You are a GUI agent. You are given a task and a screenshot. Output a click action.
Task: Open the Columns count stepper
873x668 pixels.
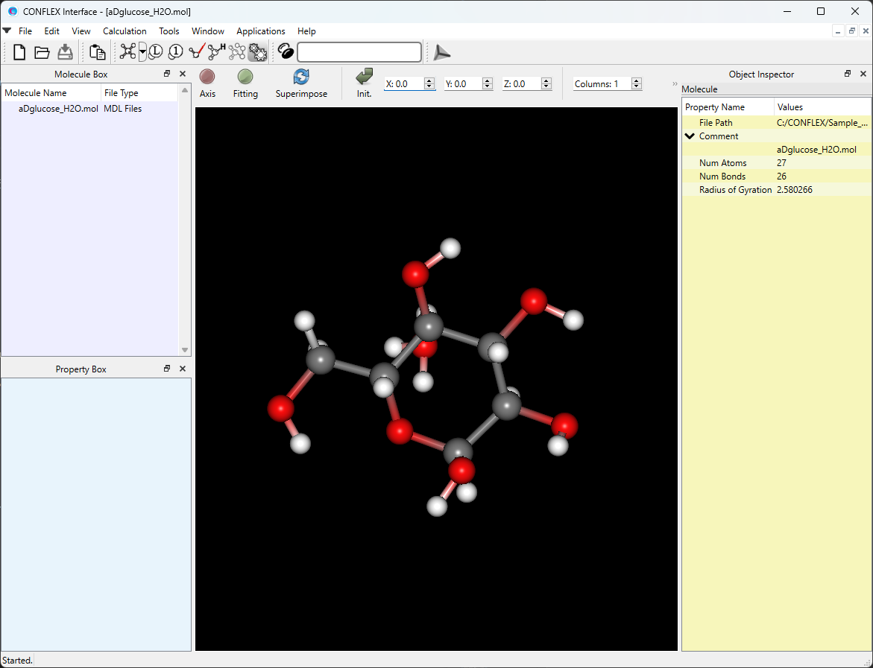pyautogui.click(x=636, y=83)
